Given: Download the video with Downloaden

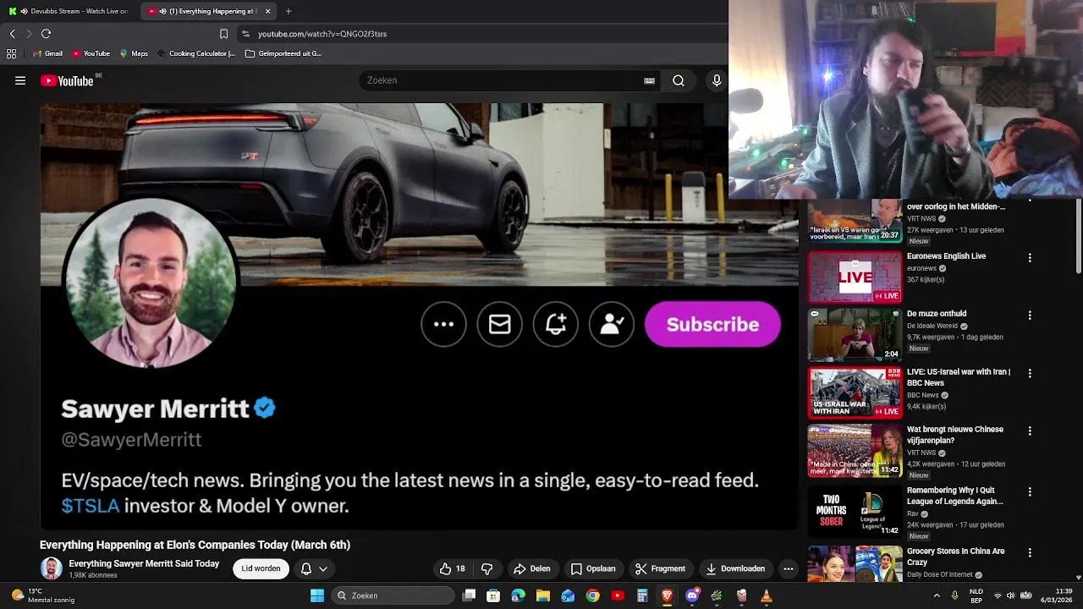Looking at the screenshot, I should point(735,568).
